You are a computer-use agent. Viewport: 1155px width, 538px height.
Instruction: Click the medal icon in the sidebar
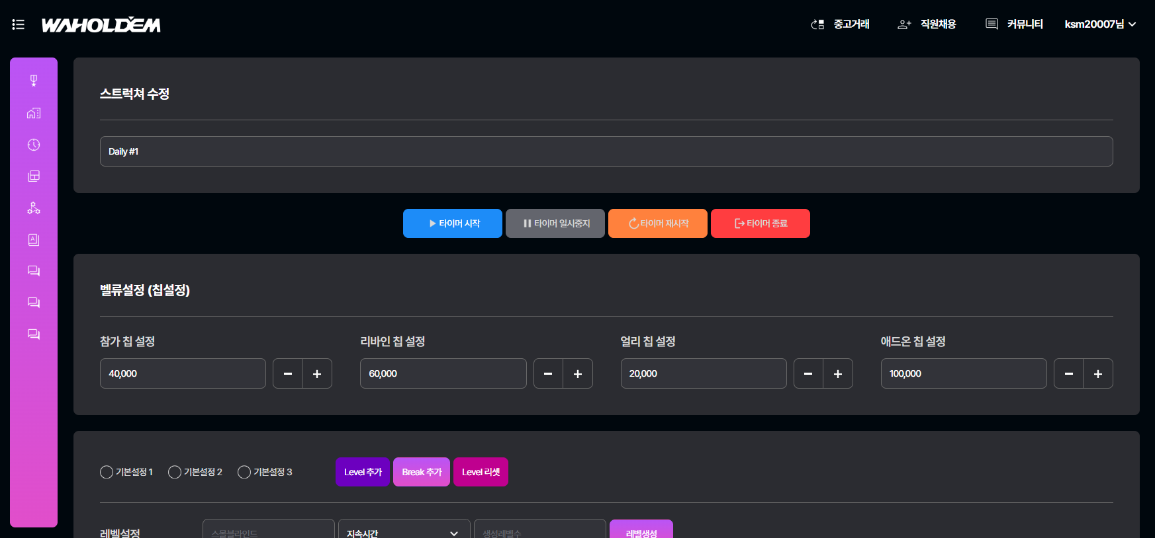[x=34, y=81]
